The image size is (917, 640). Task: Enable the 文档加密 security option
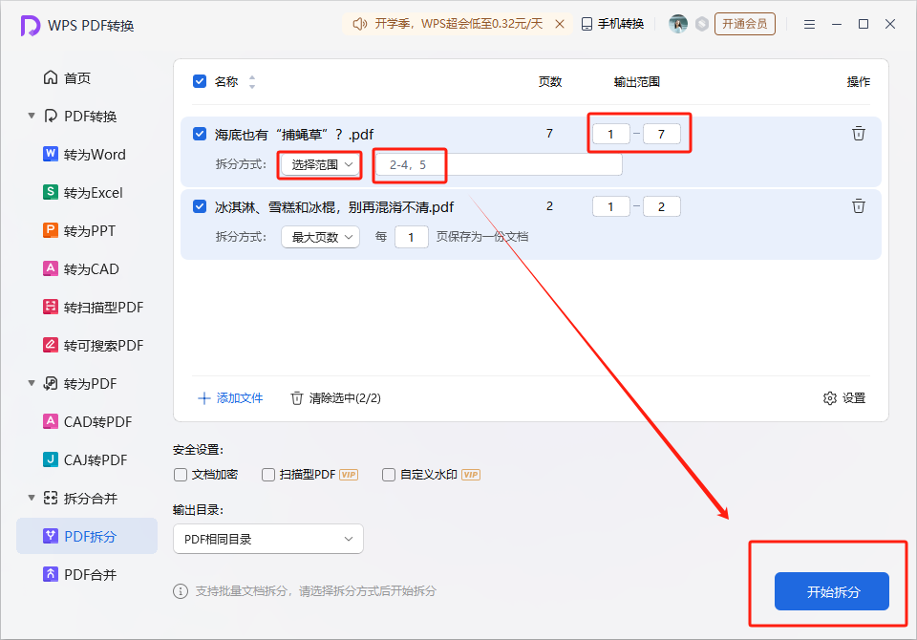[180, 474]
